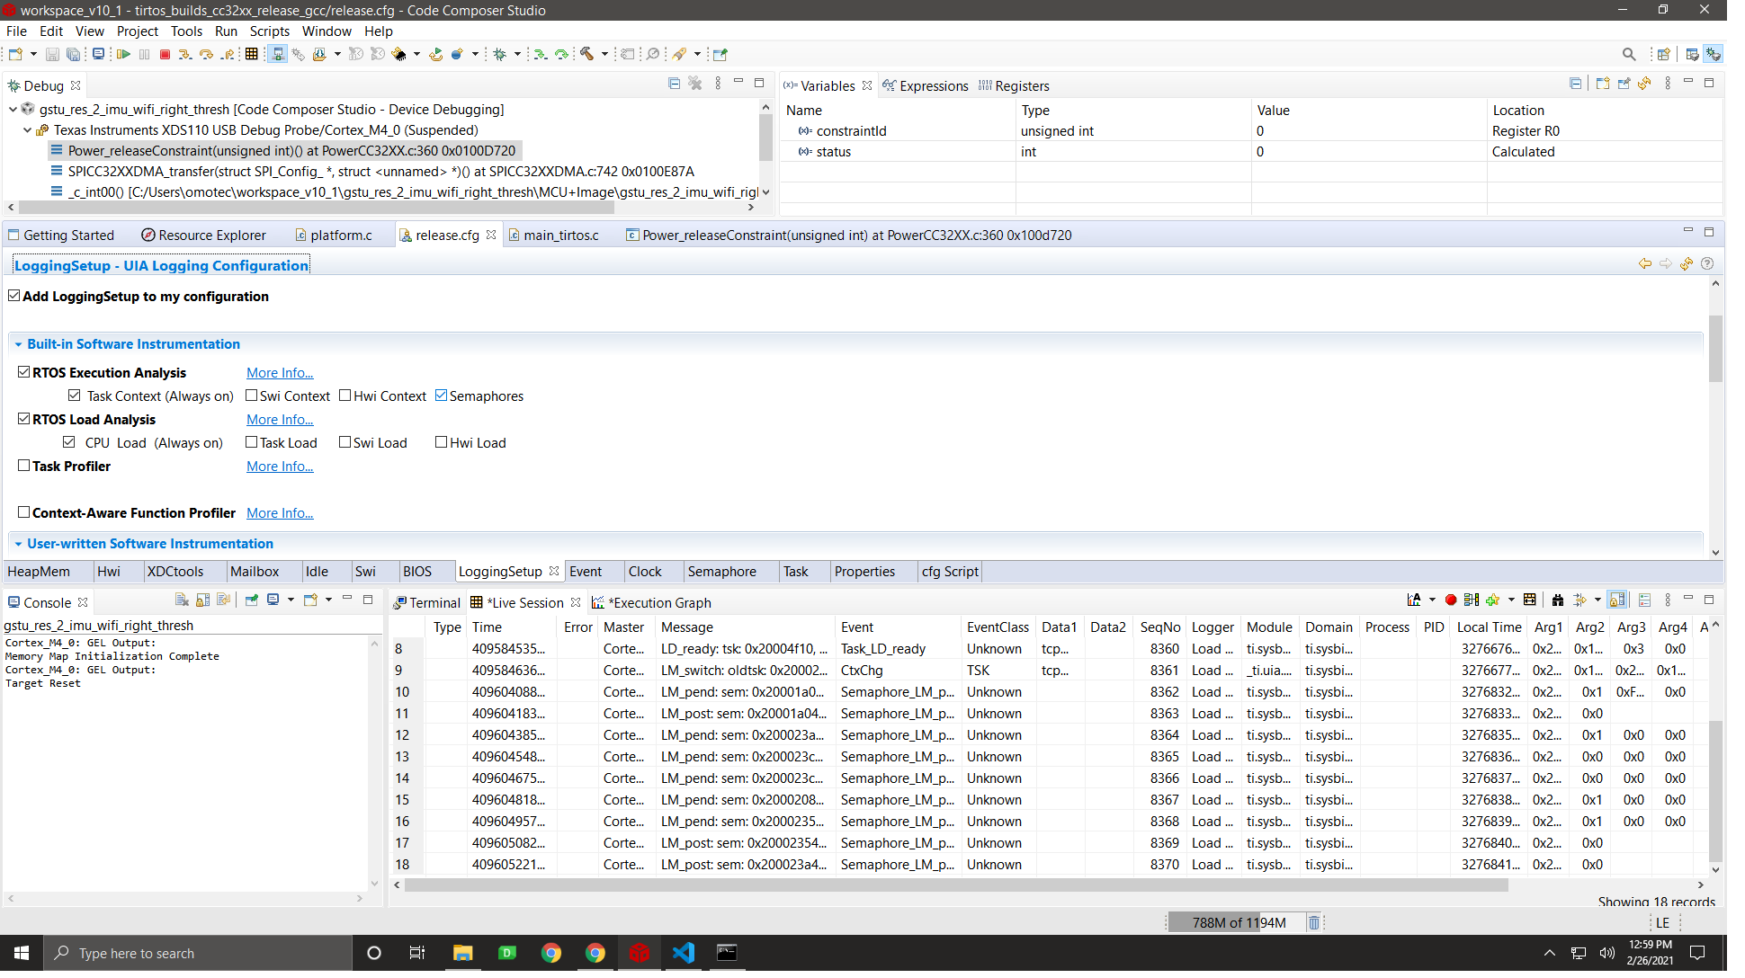Click the Step Over icon
This screenshot has width=1745, height=978.
[206, 55]
